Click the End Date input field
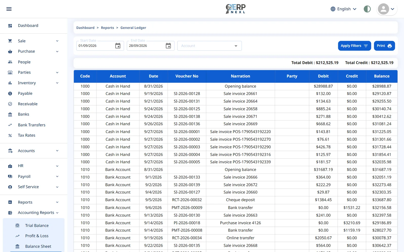Screen dimensions: 404x252 click(x=150, y=46)
